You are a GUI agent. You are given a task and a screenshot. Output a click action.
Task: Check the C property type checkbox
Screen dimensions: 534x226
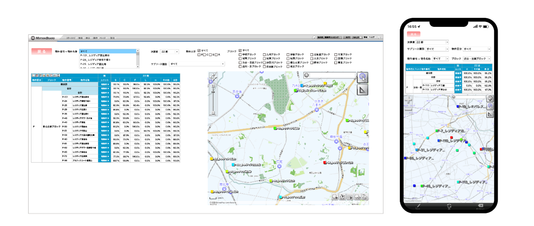205,55
